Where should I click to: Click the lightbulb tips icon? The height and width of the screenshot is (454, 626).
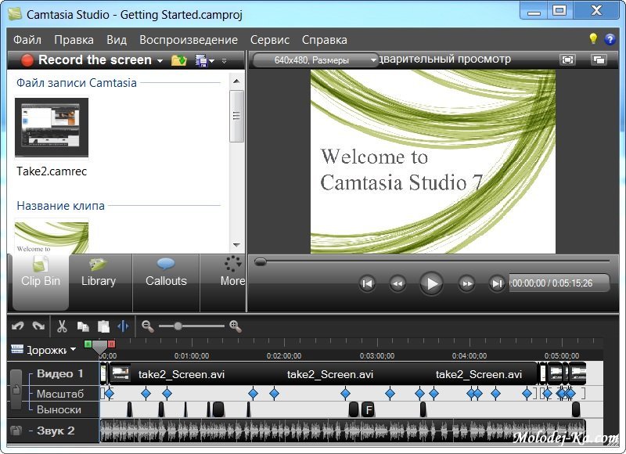click(x=593, y=38)
